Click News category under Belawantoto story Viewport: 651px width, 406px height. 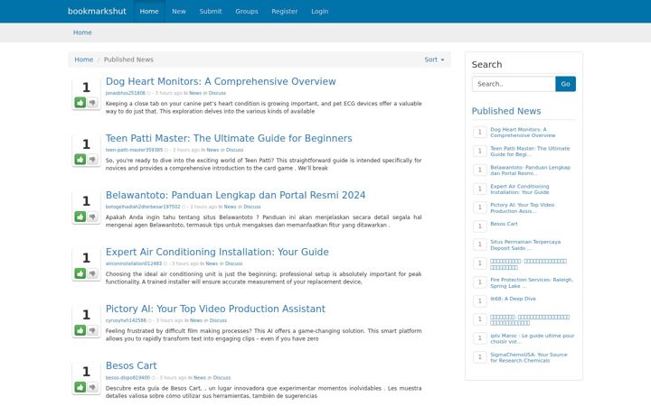[230, 207]
